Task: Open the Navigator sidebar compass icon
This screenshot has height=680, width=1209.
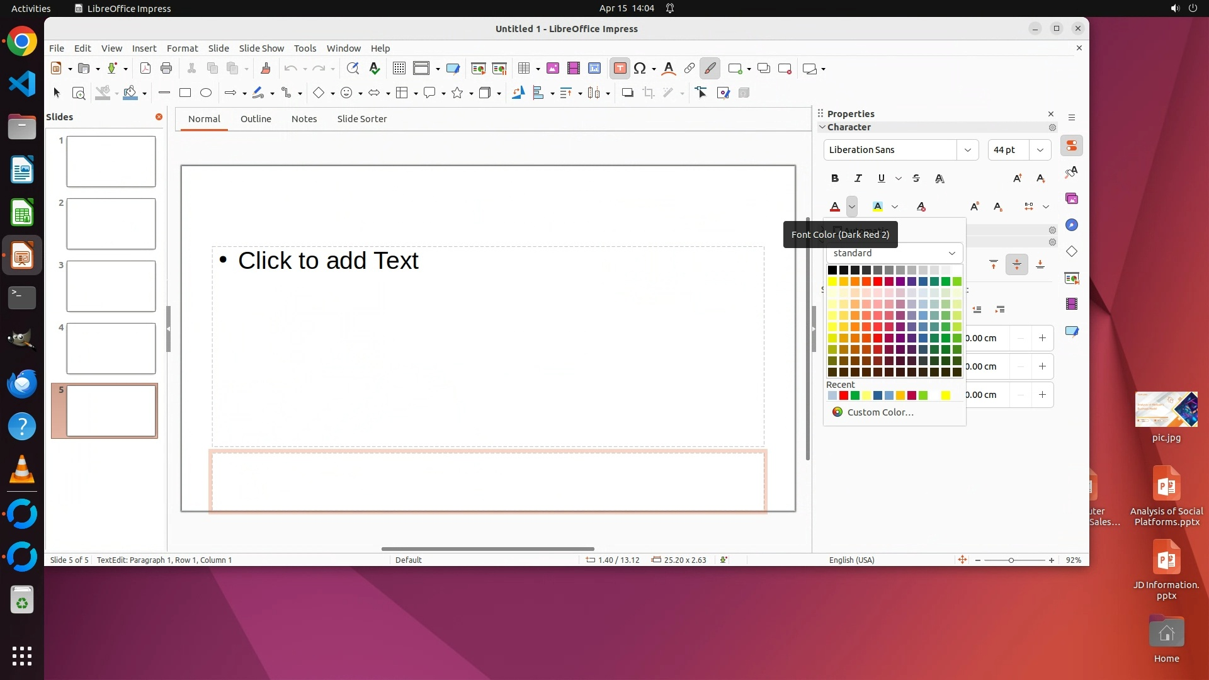Action: tap(1072, 225)
